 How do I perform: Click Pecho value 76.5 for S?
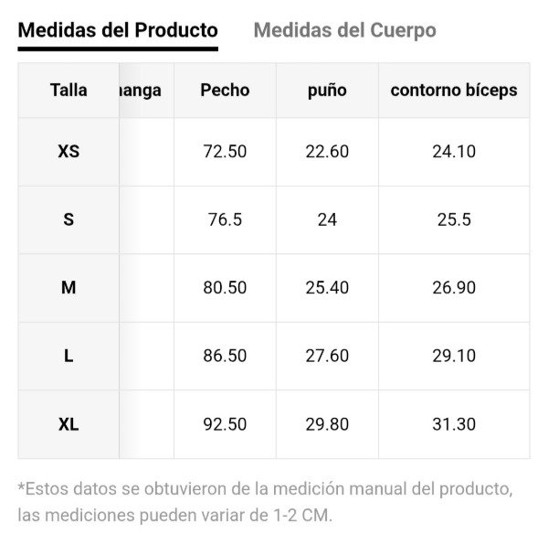coord(225,219)
